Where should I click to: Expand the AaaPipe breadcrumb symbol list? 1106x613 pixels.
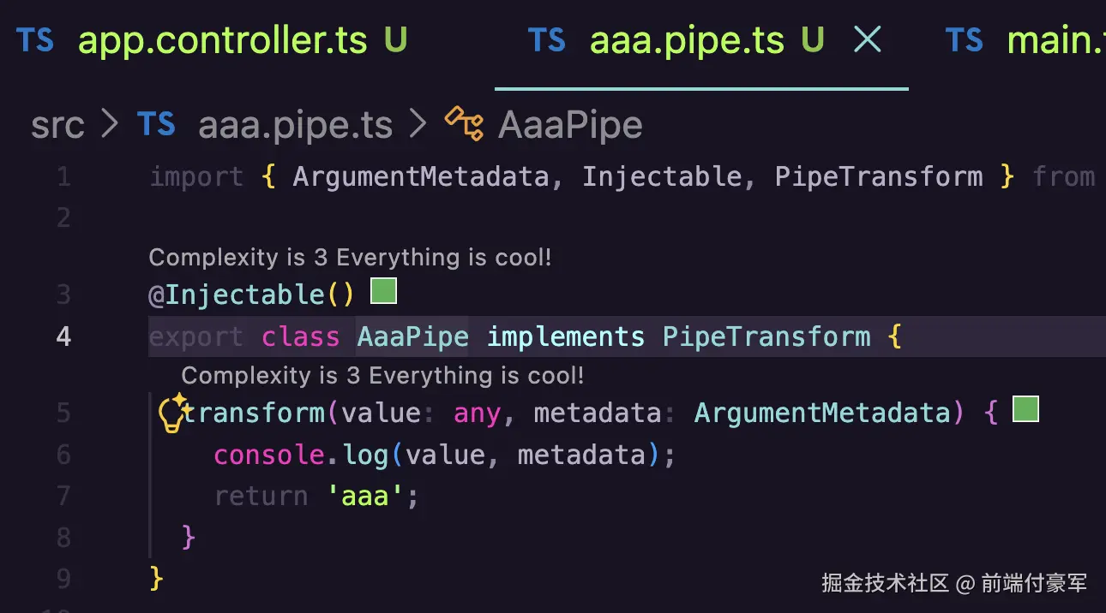(x=570, y=126)
